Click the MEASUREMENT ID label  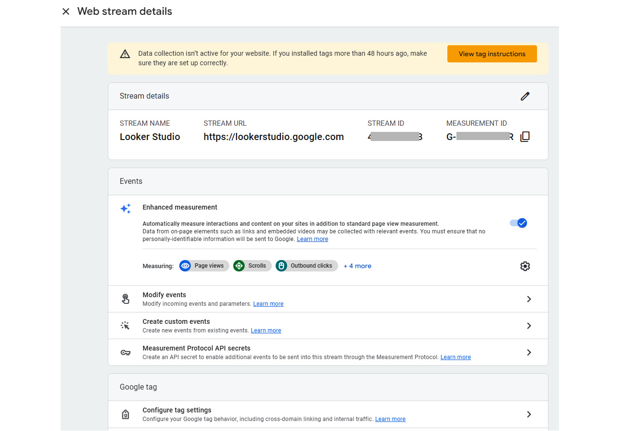click(x=476, y=123)
